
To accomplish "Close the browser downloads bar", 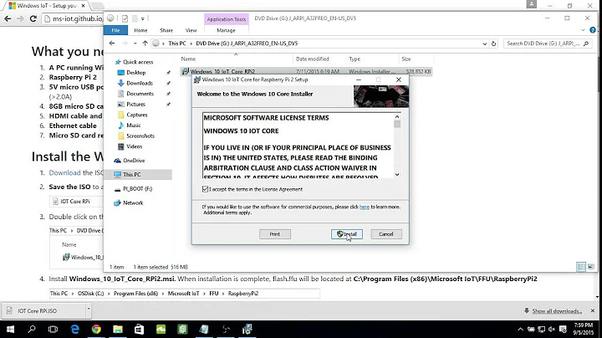I will [593, 310].
